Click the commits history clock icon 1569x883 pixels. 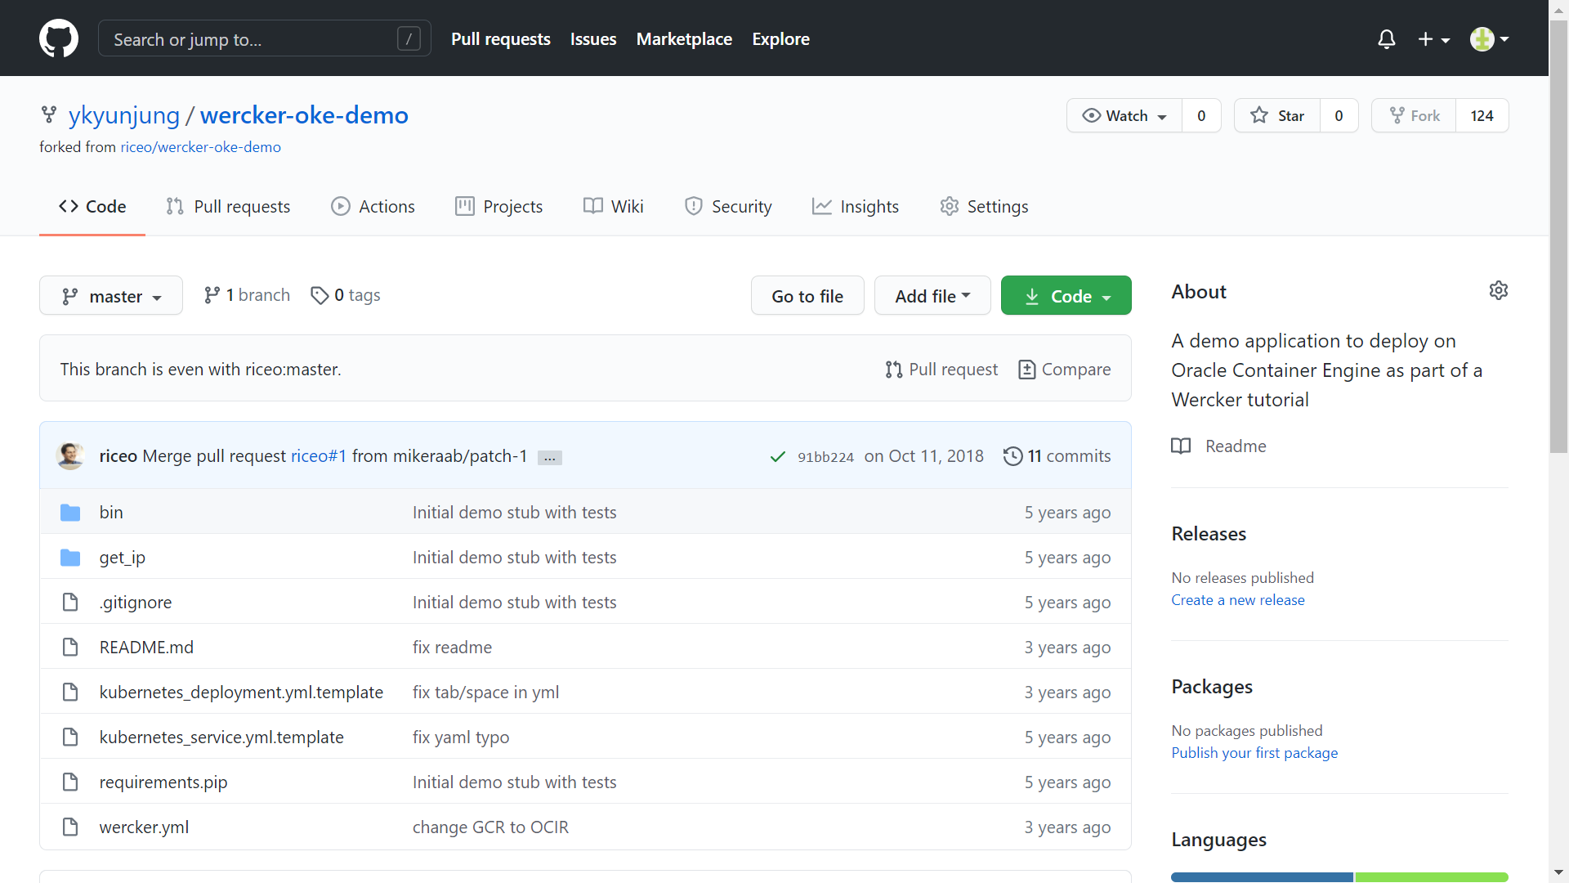[1012, 456]
